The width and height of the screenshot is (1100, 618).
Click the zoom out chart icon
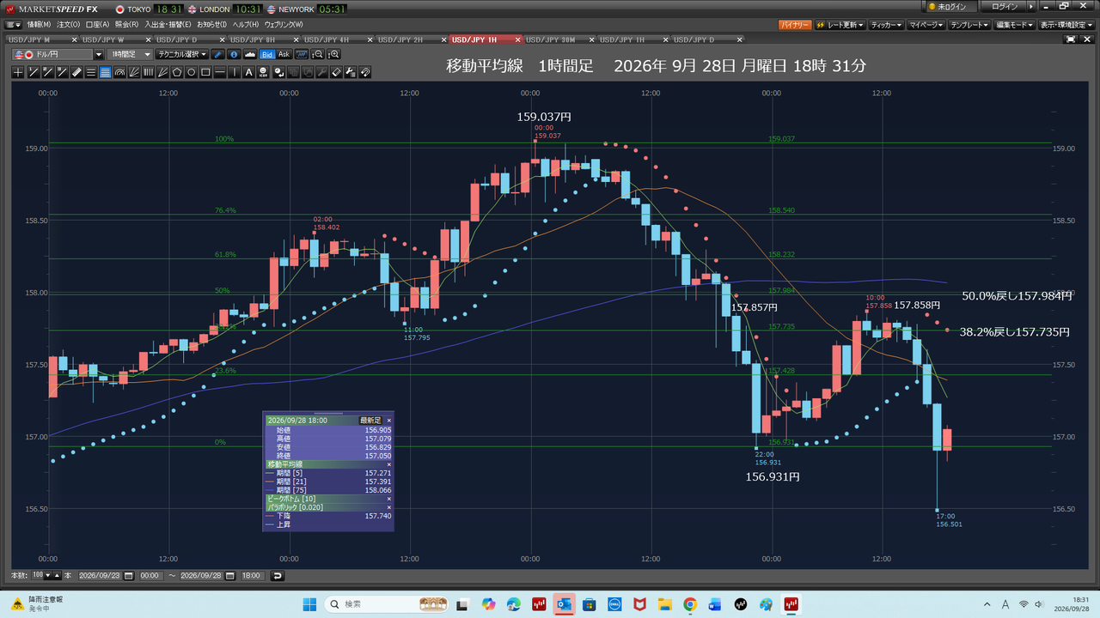click(318, 54)
